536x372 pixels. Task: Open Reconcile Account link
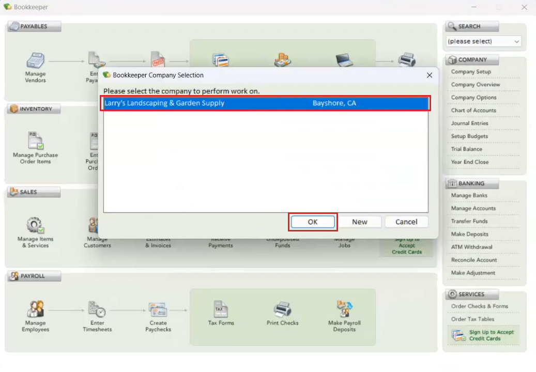click(x=474, y=260)
